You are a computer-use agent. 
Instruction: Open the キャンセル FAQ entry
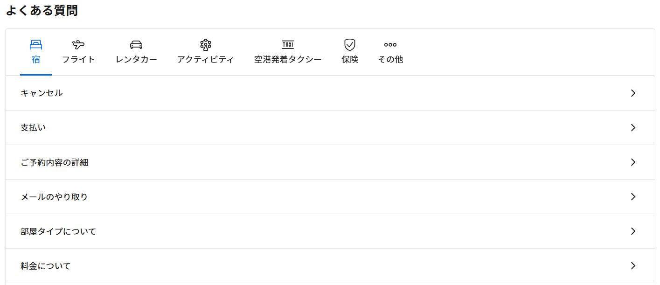coord(41,93)
